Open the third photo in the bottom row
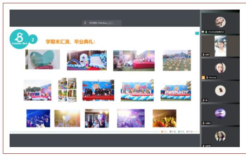The image size is (246, 155). (97, 118)
